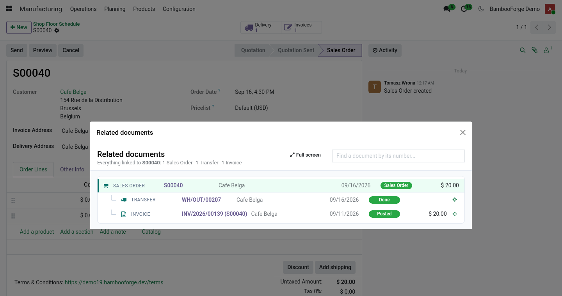
Task: Click the drag handle of first order line
Action: [x=13, y=200]
